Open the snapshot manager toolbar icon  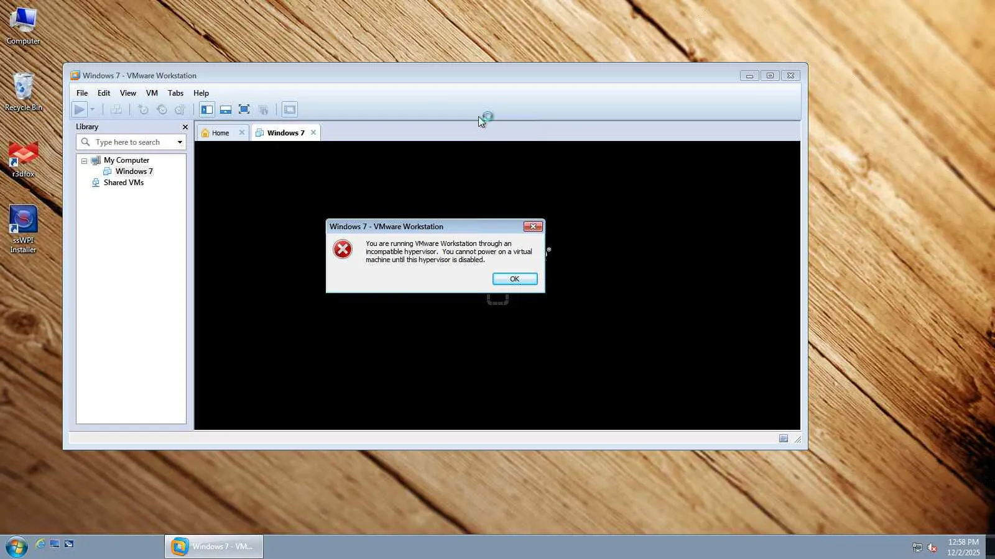point(180,110)
